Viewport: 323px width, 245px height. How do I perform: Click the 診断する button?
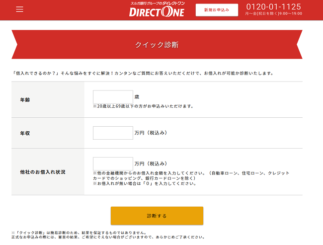click(157, 216)
